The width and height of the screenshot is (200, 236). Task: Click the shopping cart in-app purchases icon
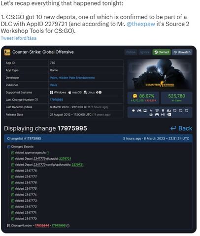point(157,111)
